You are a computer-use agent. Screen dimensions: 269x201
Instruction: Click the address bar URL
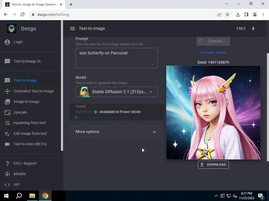[53, 15]
